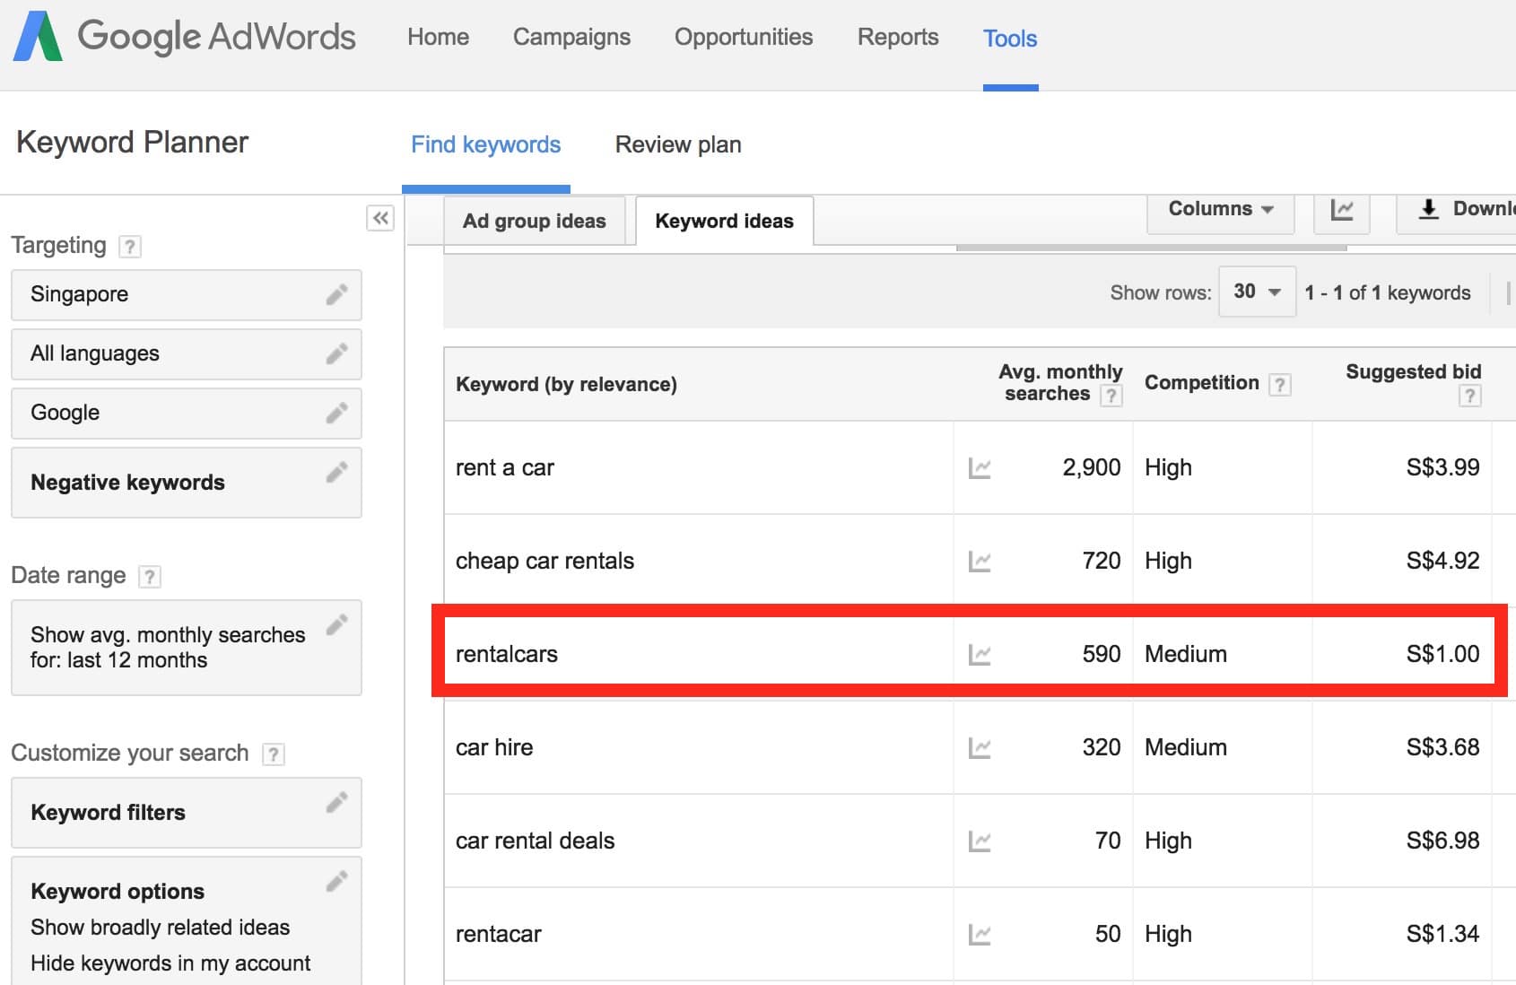Sort by Suggested bid column header
Screen dimensions: 1516x985
click(1414, 372)
